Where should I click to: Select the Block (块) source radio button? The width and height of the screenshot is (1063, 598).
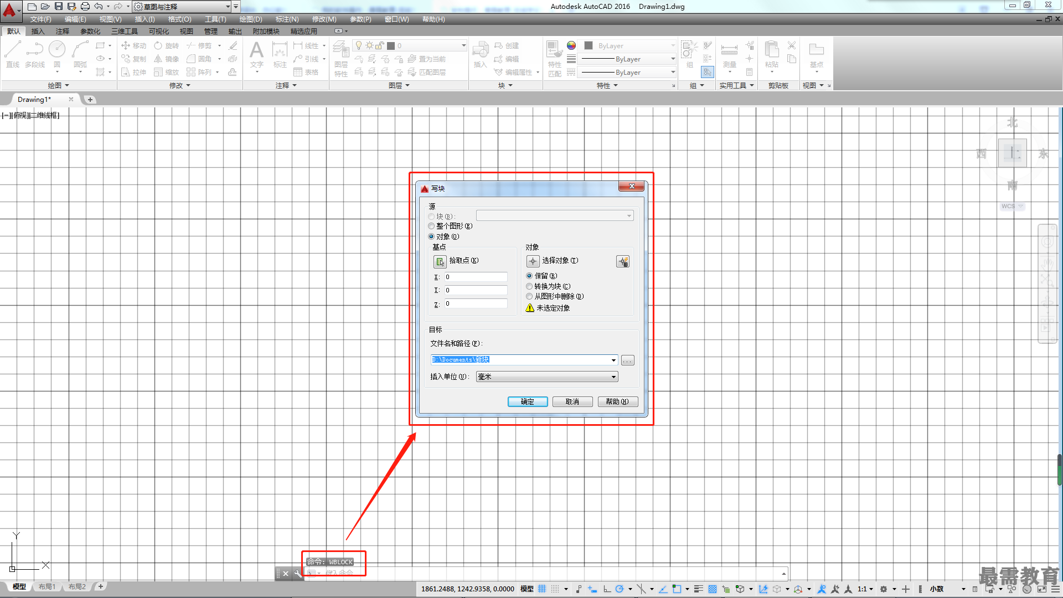pos(431,216)
